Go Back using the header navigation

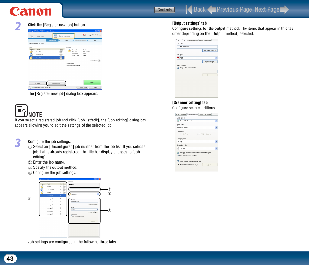[196, 9]
